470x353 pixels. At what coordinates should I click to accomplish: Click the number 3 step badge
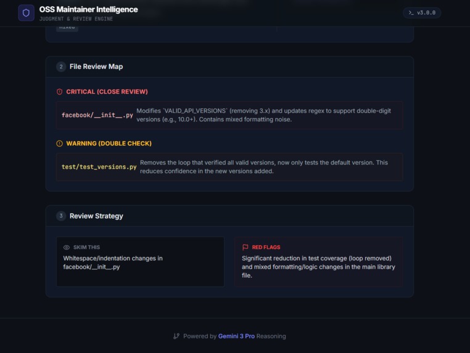point(61,216)
